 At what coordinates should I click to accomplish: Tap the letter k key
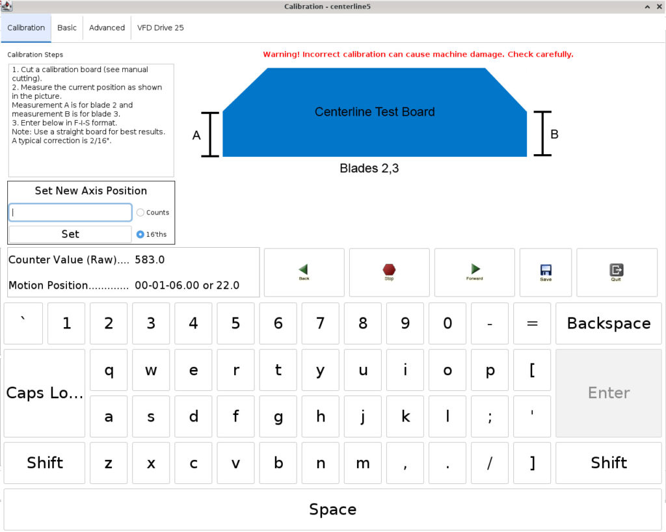click(405, 416)
